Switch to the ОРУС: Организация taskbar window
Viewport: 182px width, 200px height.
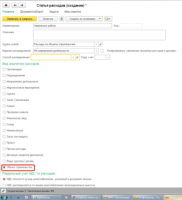pyautogui.click(x=117, y=197)
